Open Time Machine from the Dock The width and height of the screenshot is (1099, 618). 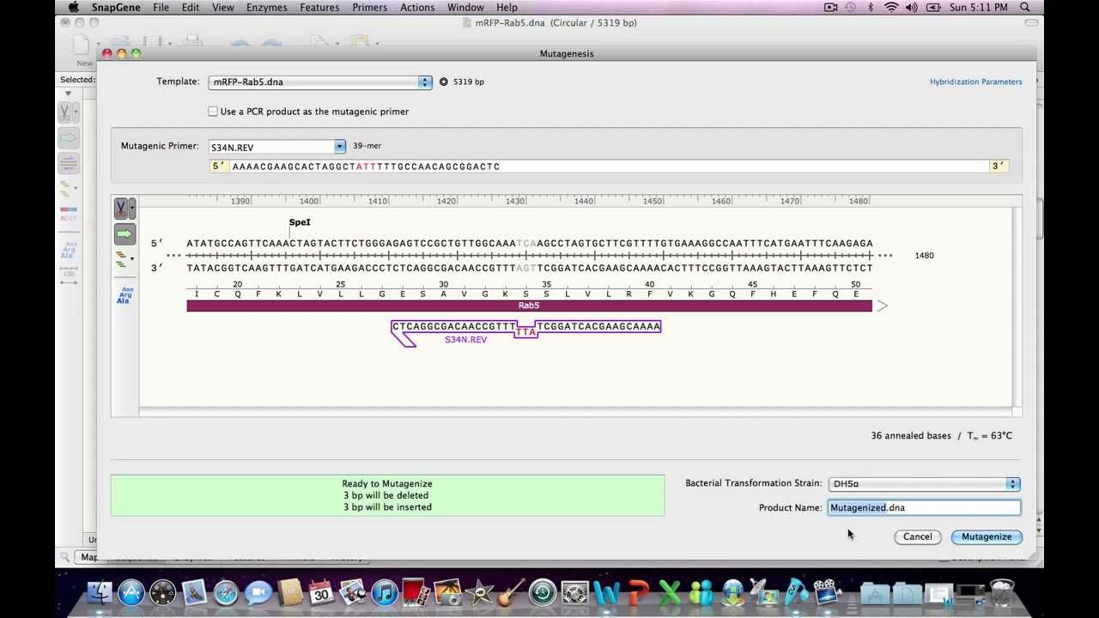[x=543, y=593]
